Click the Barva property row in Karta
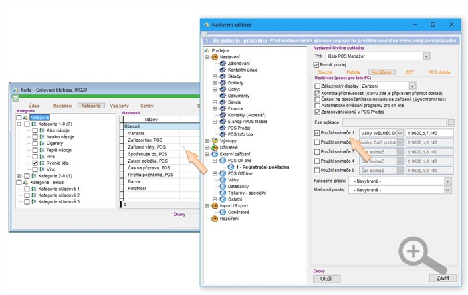Screen dimensions: 468x295 coord(161,181)
